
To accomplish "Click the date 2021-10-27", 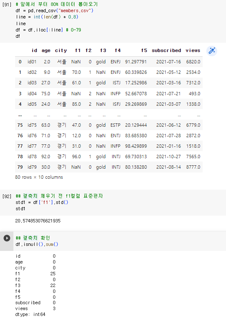I will pos(168,157).
